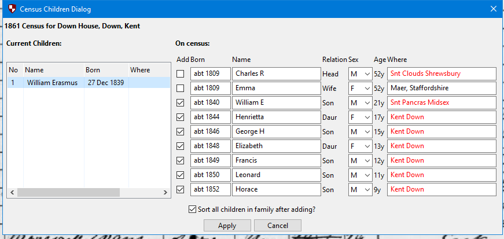Click the Apply button

(227, 226)
